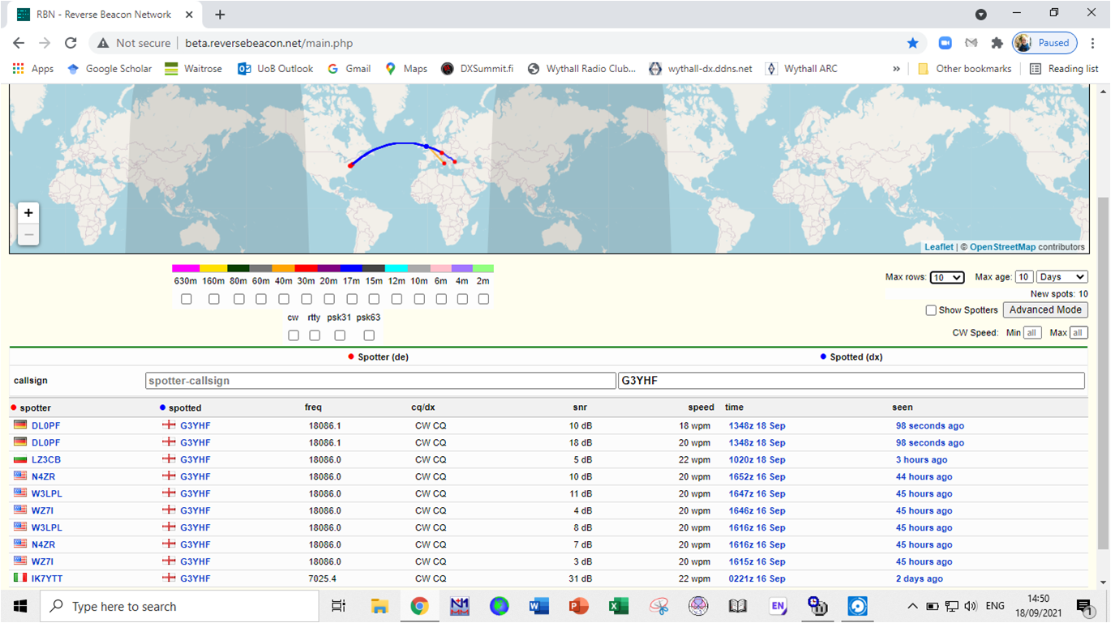
Task: Click the map zoom out minus button
Action: [x=28, y=234]
